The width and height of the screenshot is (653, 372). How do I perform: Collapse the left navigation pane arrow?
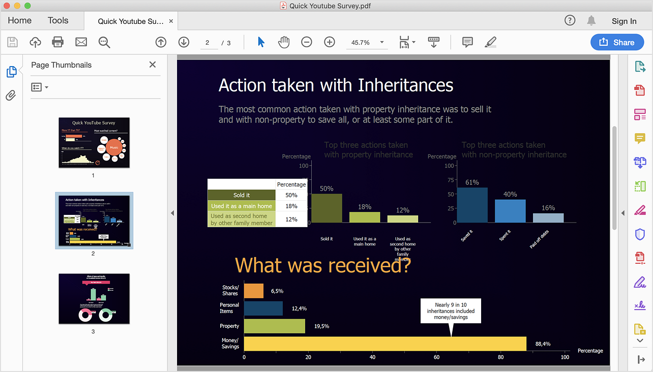click(172, 213)
